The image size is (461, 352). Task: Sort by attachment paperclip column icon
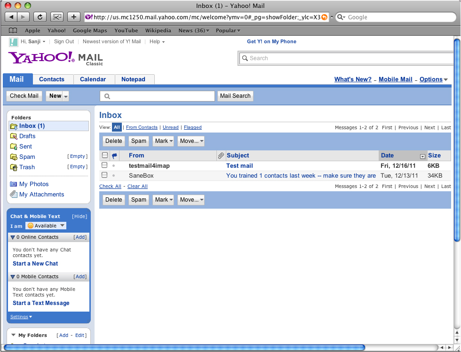(x=221, y=156)
